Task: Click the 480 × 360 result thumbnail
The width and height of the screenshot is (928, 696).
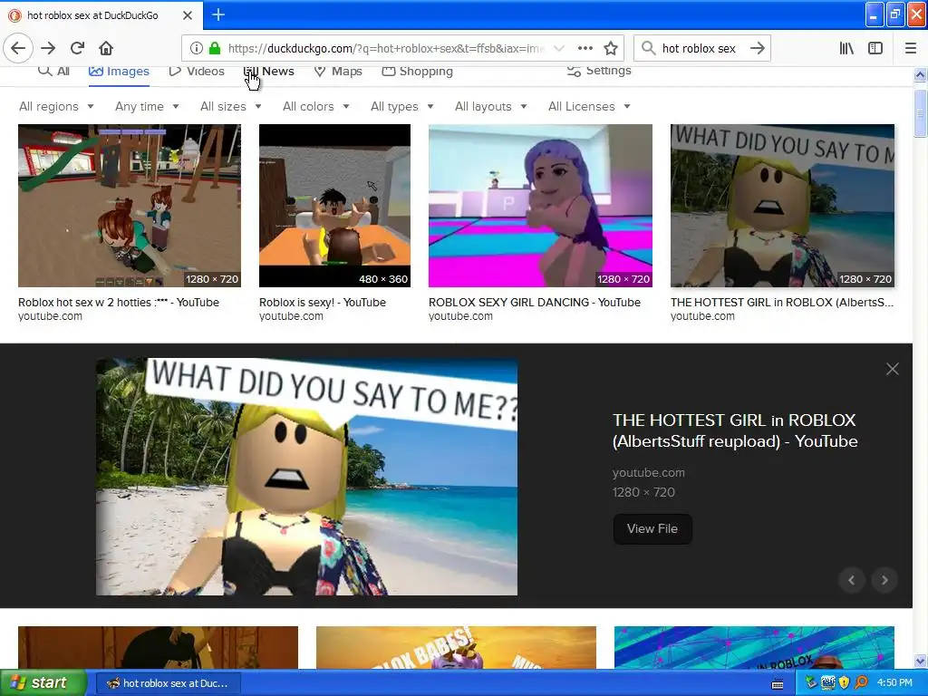Action: pos(334,206)
